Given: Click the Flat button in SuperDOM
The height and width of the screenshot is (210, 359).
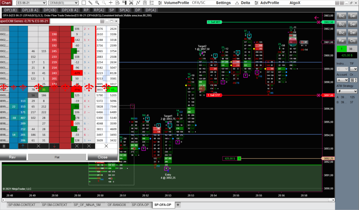Looking at the screenshot, I should coord(57,157).
